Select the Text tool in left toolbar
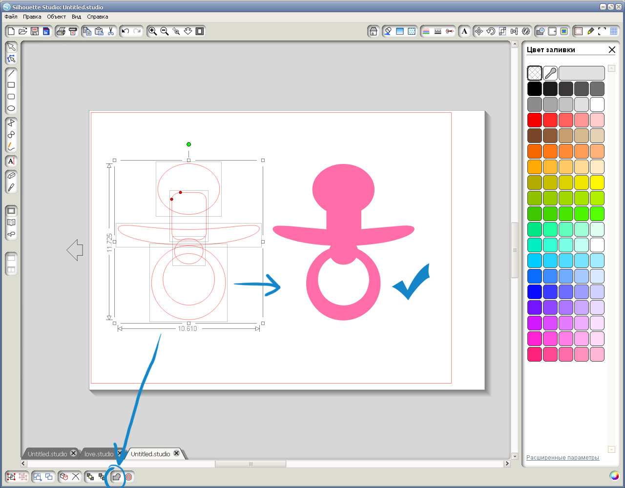Image resolution: width=625 pixels, height=488 pixels. [x=11, y=162]
